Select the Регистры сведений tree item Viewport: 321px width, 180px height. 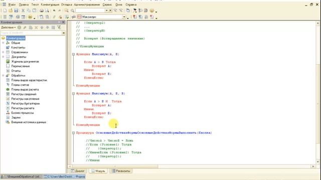point(24,94)
